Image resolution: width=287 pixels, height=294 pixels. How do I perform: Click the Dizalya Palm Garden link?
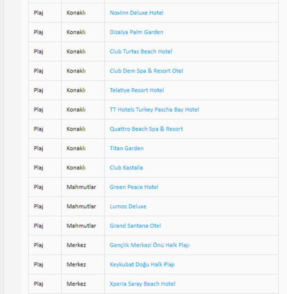coord(136,32)
